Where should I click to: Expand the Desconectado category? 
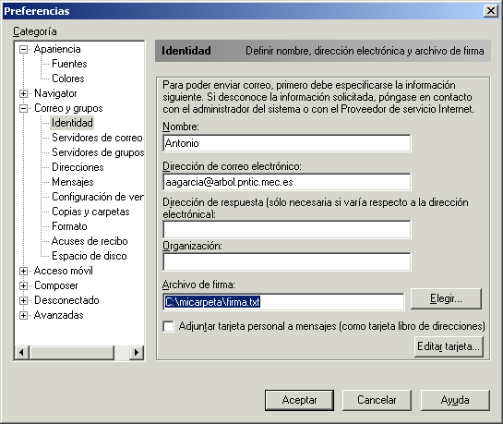click(x=23, y=300)
